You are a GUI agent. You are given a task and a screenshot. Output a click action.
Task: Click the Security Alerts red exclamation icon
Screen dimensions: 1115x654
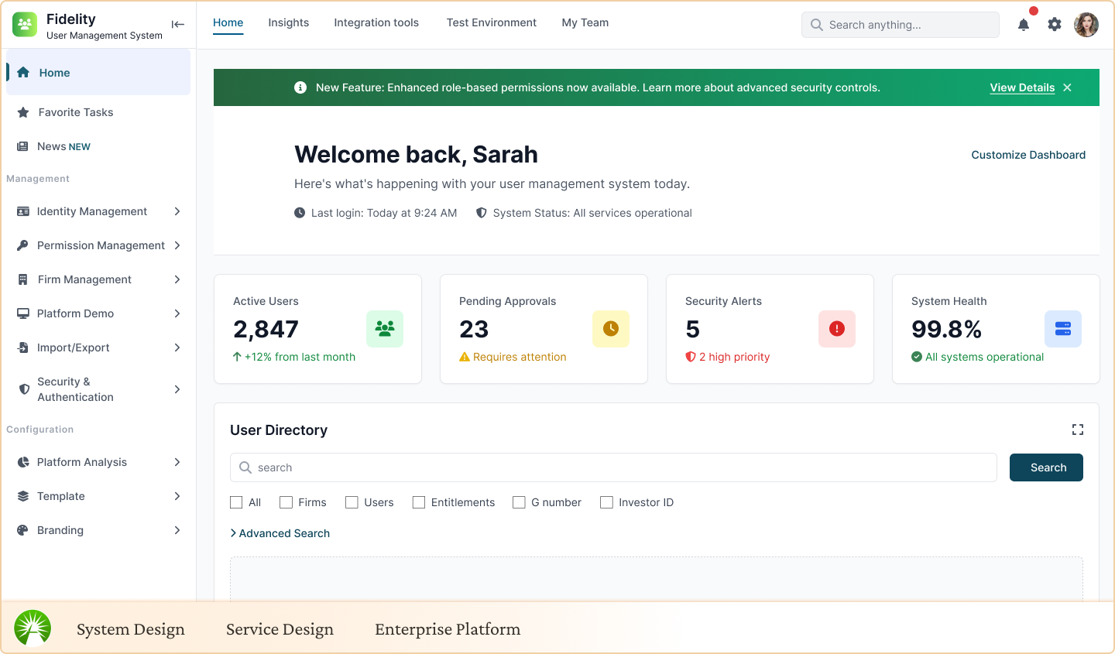click(837, 329)
